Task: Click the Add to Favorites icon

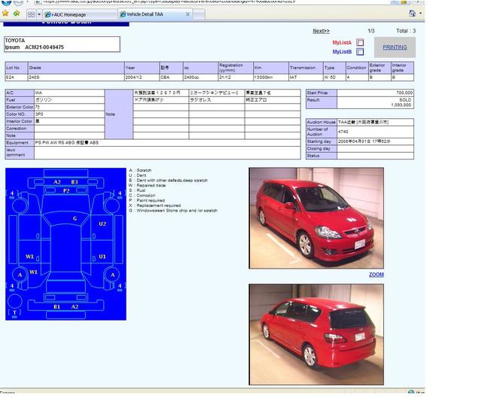Action: pyautogui.click(x=17, y=14)
